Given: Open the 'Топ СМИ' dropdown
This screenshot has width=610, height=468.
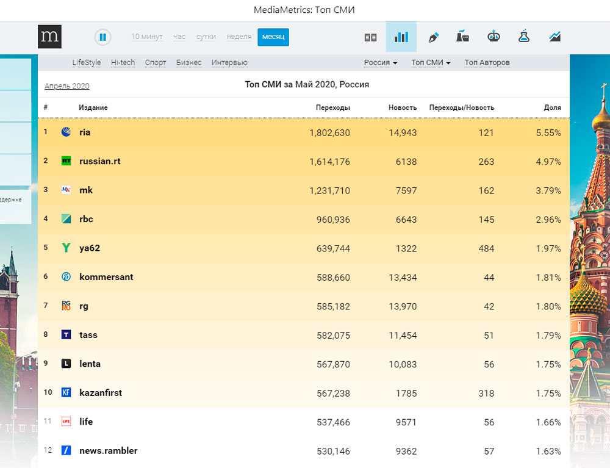Looking at the screenshot, I should click(x=431, y=63).
